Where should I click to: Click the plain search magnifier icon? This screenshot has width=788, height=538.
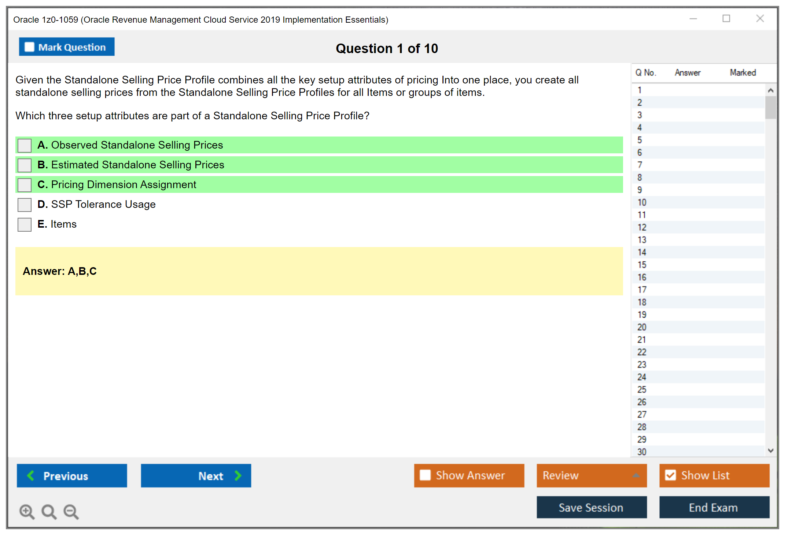(49, 512)
